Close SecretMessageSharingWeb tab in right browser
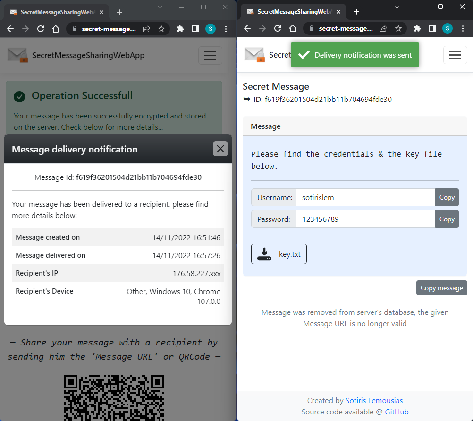Viewport: 473px width, 421px height. point(338,12)
